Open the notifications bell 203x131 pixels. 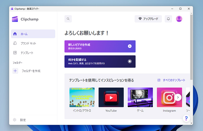click(168, 19)
